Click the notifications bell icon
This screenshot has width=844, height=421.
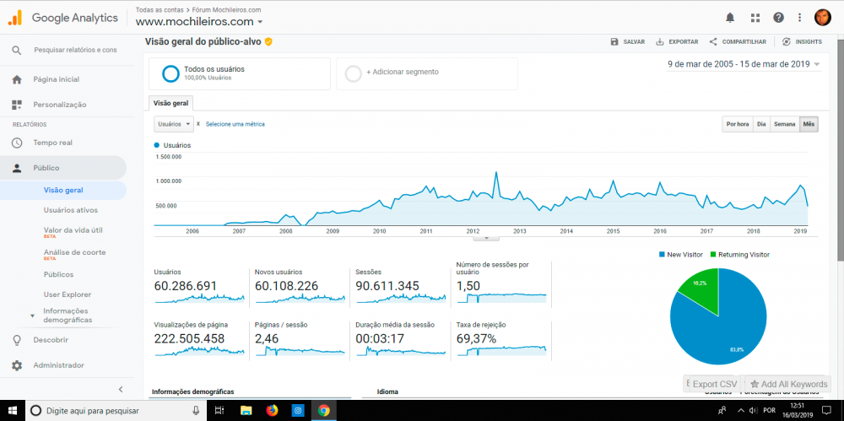[730, 17]
